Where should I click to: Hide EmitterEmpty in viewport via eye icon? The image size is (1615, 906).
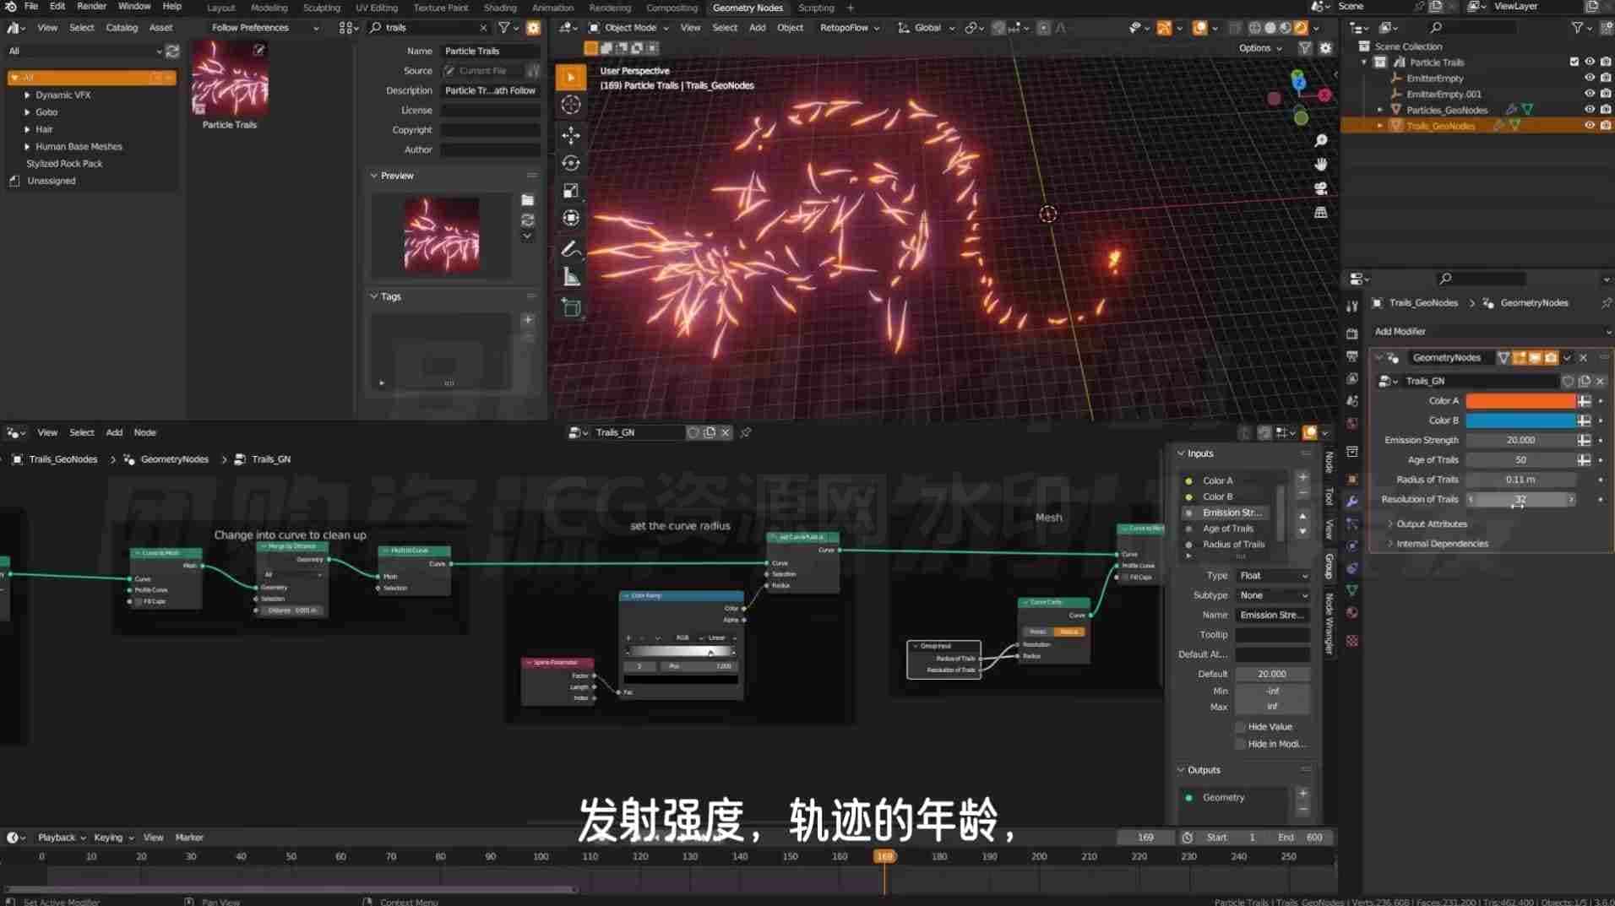click(1590, 78)
